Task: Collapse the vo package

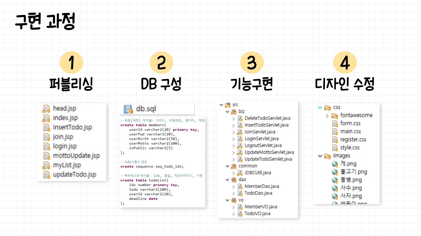Action: tap(227, 200)
